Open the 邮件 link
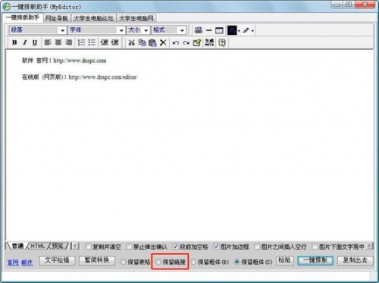Viewport: 379px width, 283px height. click(27, 263)
